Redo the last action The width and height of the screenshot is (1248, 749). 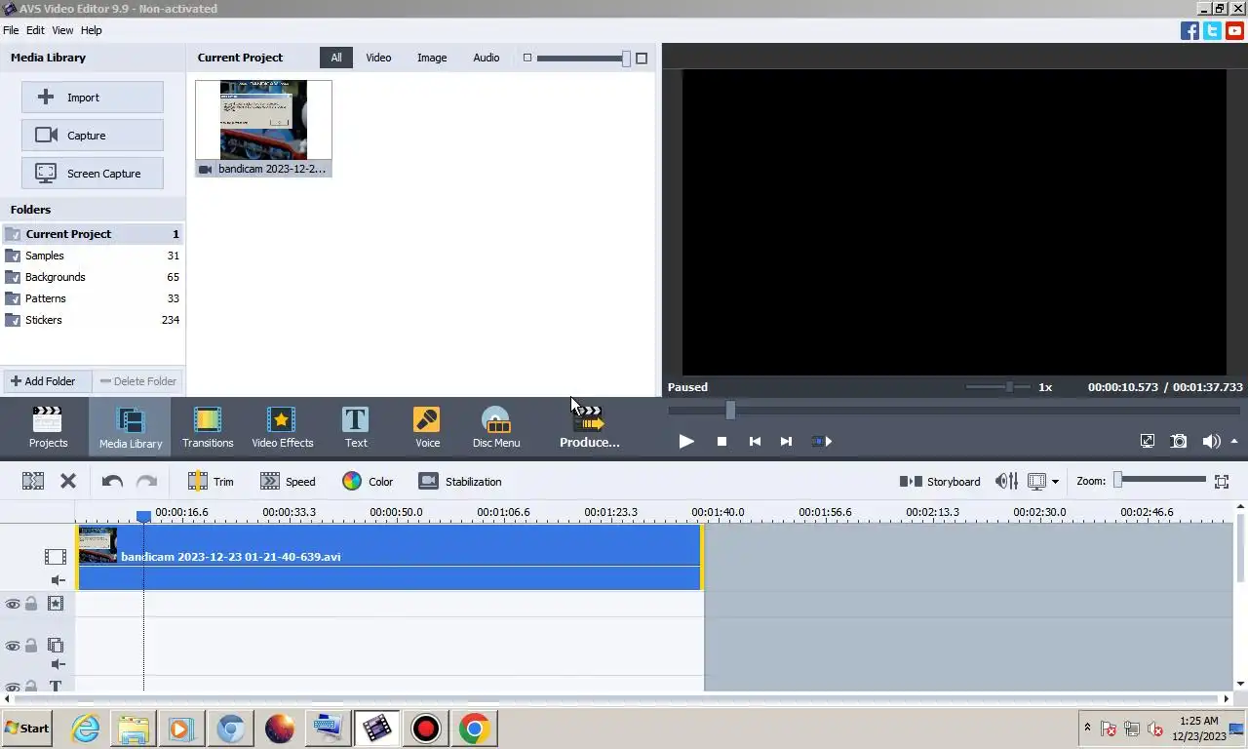(146, 481)
